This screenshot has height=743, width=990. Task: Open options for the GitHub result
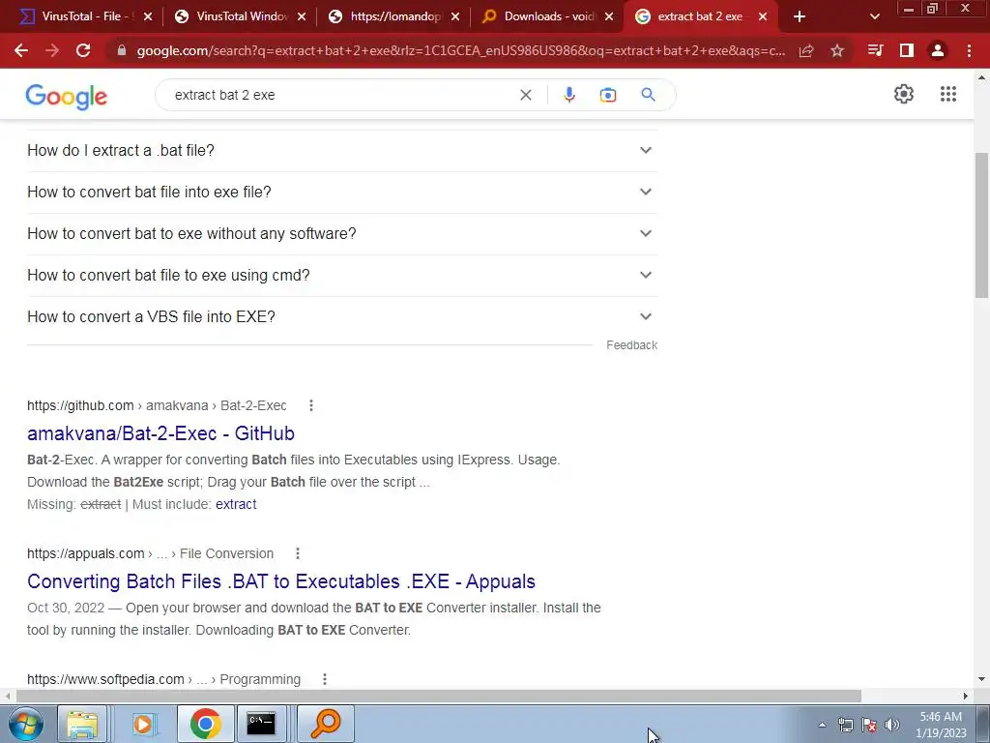pos(311,405)
